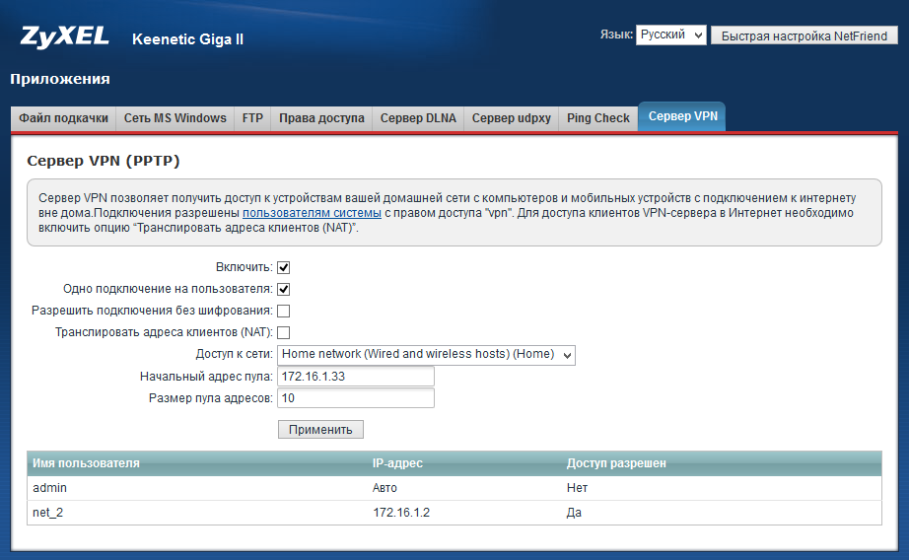Focus the "Размер пула адресов" field
909x560 pixels.
coord(356,398)
